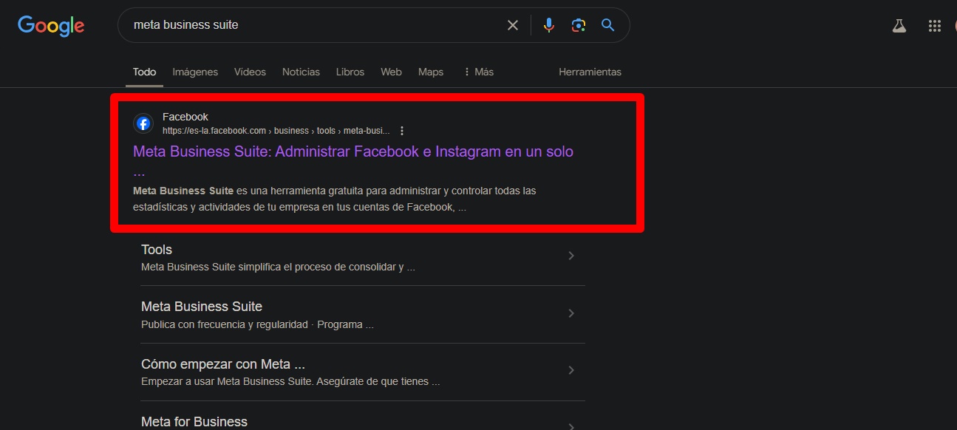Expand the Cómo empezar con Meta chevron
Viewport: 957px width, 430px height.
(571, 371)
